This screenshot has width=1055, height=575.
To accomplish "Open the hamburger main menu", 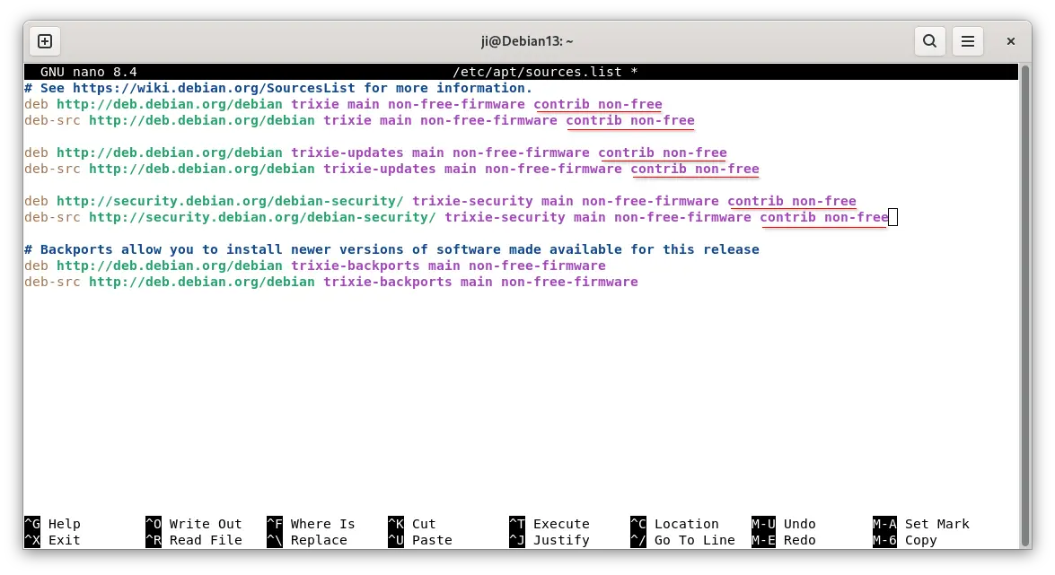I will (968, 41).
